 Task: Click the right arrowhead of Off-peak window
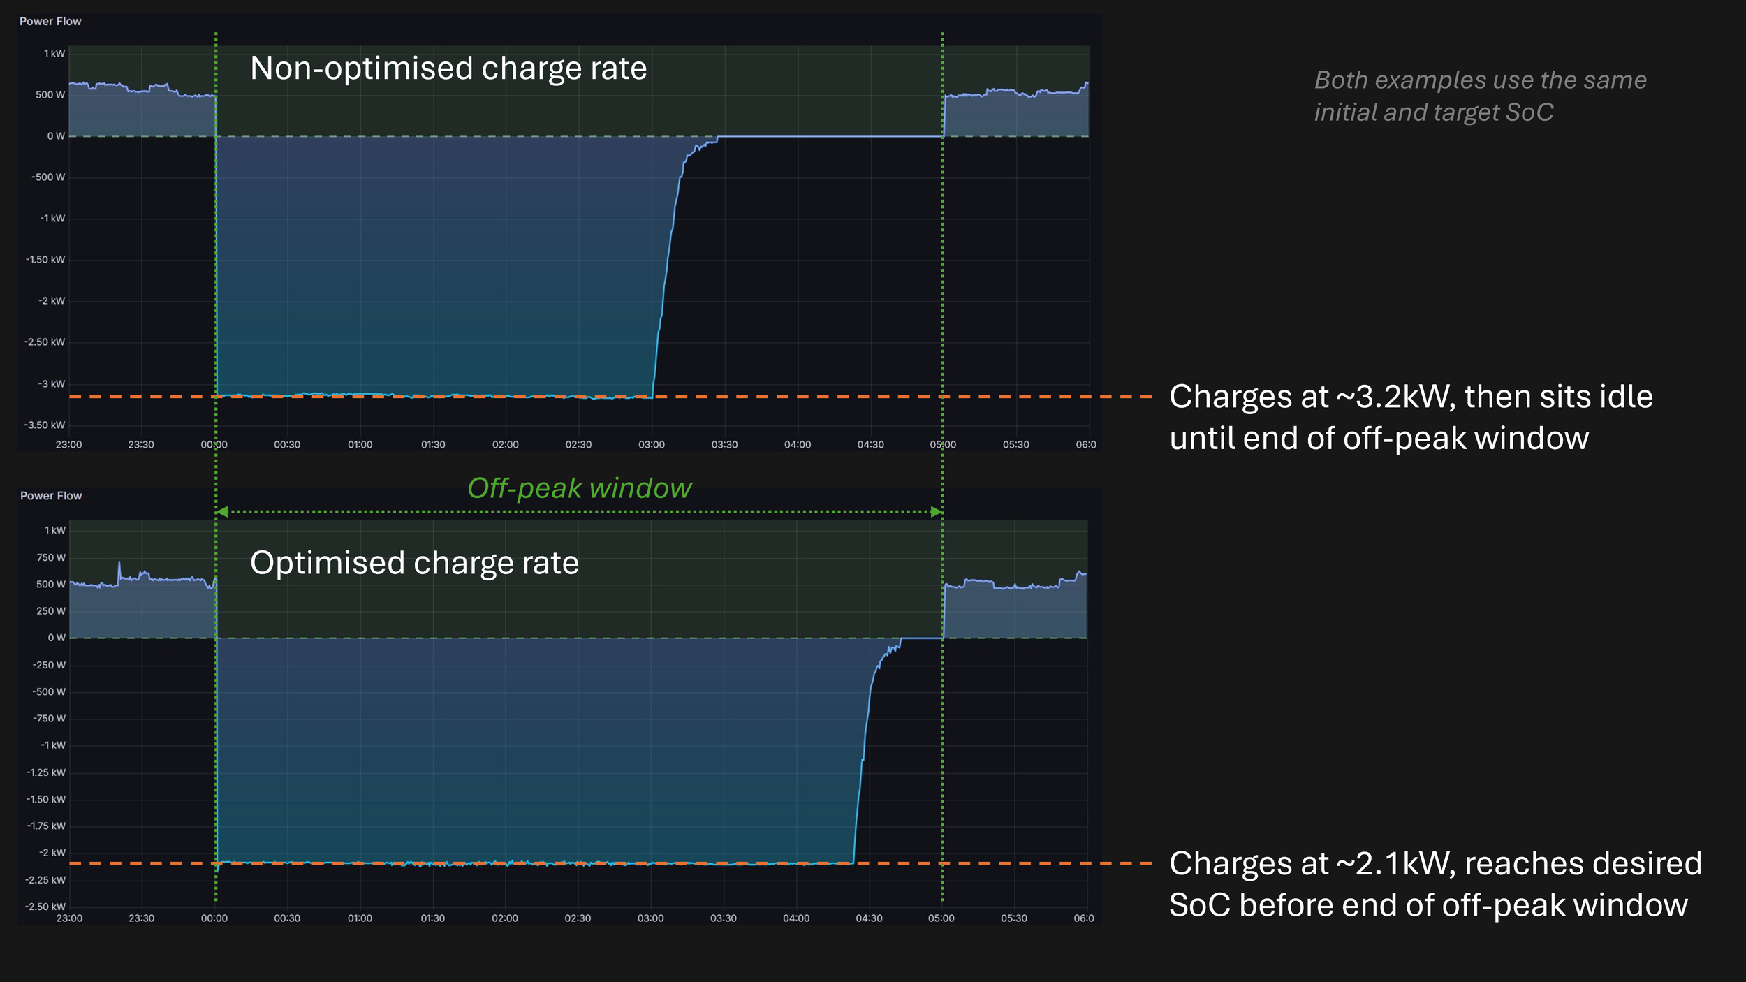click(937, 512)
